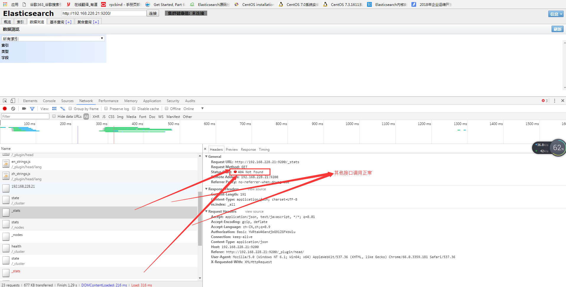Open DevTools three-dot customize menu
566x287 pixels.
554,101
